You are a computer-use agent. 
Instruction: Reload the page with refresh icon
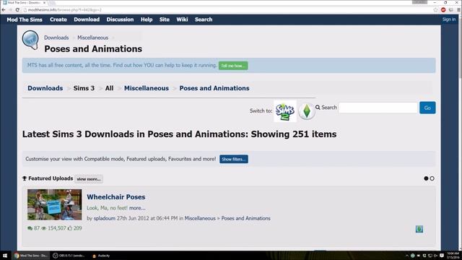[17, 9]
